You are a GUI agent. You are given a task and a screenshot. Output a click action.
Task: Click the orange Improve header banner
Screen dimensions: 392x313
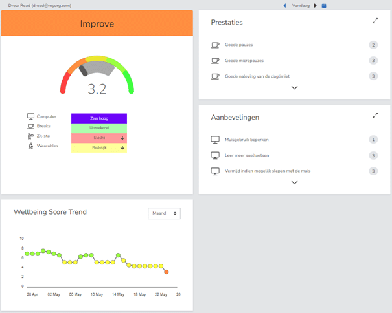pos(97,23)
